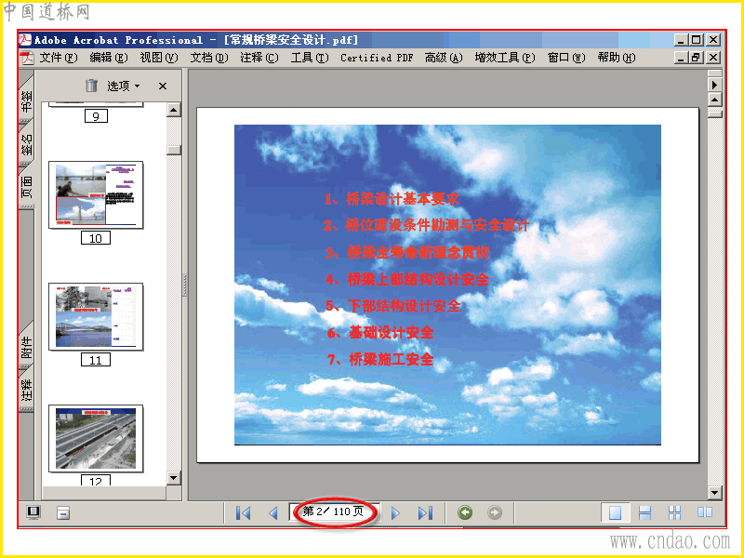Select page 11 thumbnail
Image resolution: width=744 pixels, height=558 pixels.
point(96,317)
